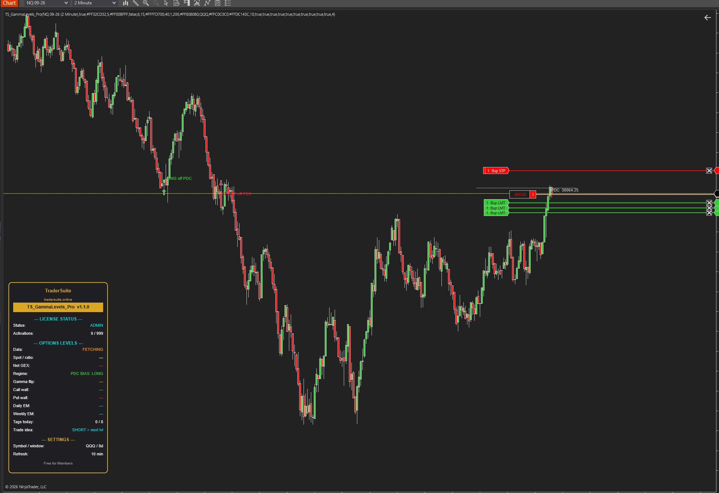The width and height of the screenshot is (719, 493).
Task: Click the green up arrow signal marker
Action: (x=164, y=192)
